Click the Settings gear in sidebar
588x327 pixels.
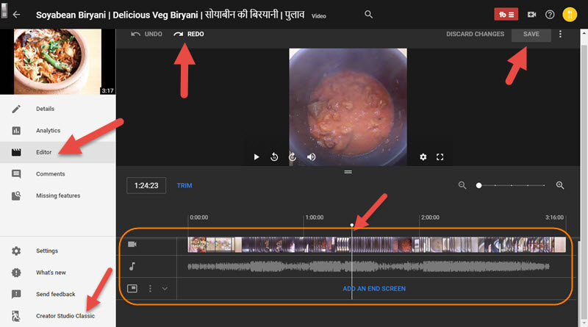(16, 251)
